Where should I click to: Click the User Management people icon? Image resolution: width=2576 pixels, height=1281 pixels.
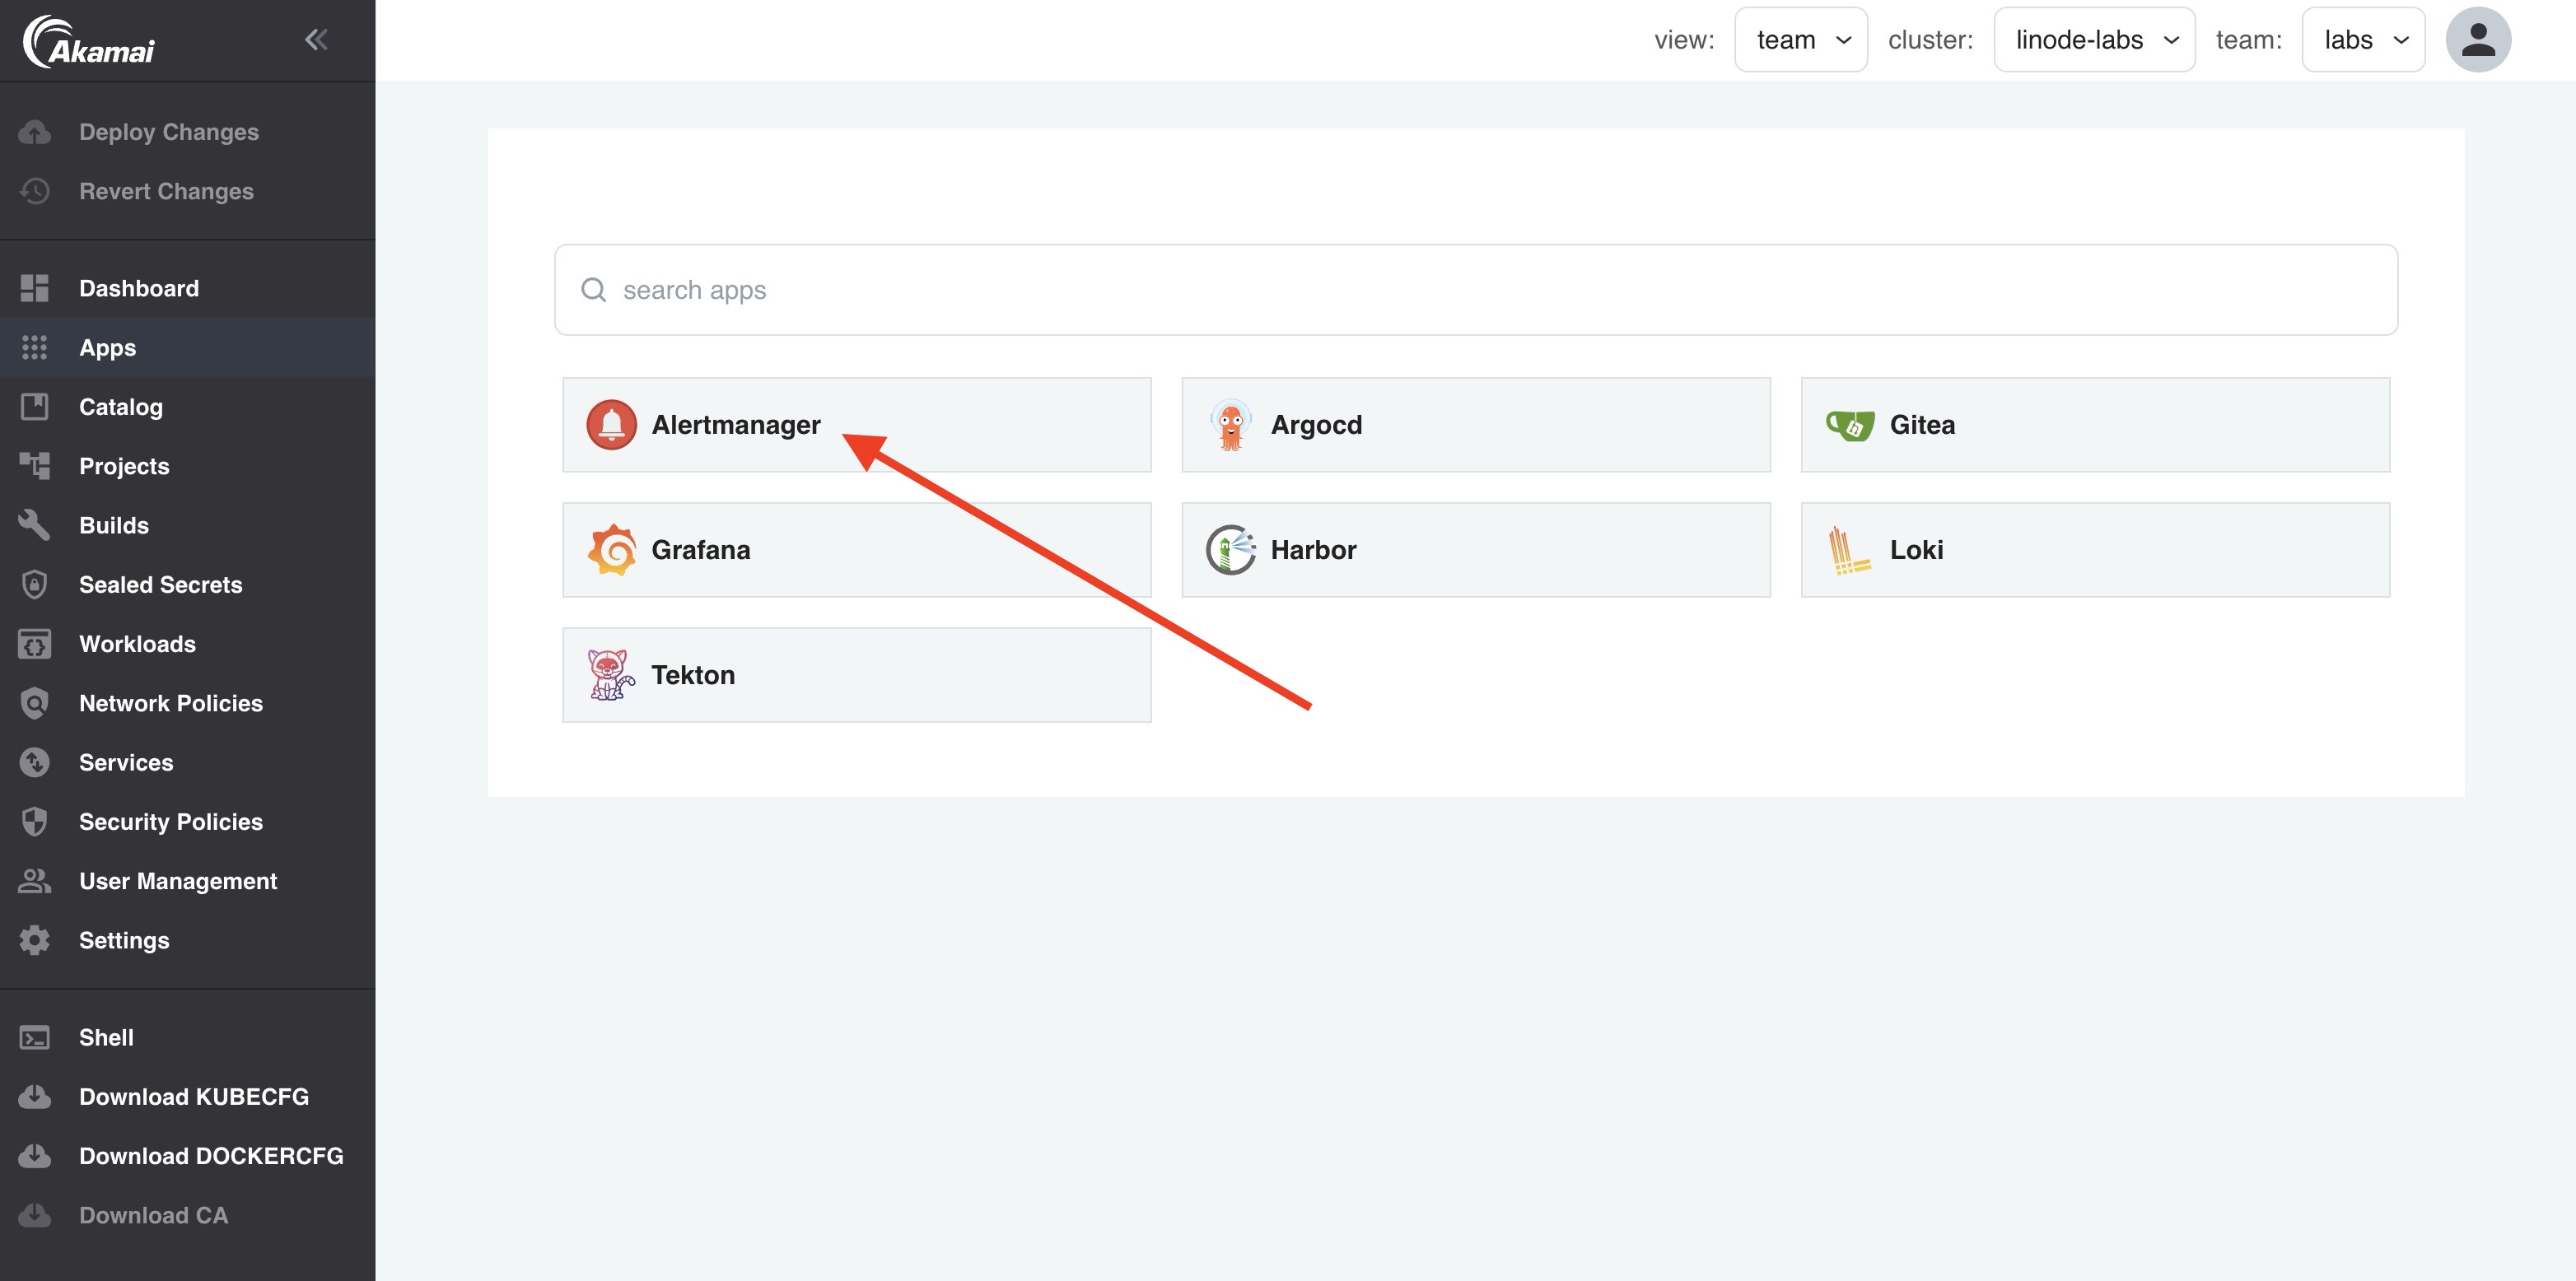[35, 881]
